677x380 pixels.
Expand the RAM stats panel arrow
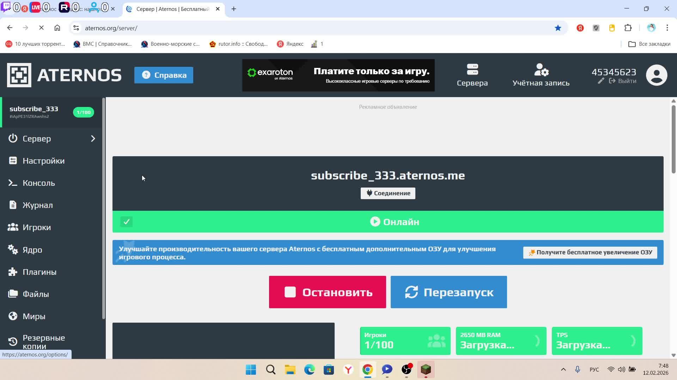click(537, 341)
